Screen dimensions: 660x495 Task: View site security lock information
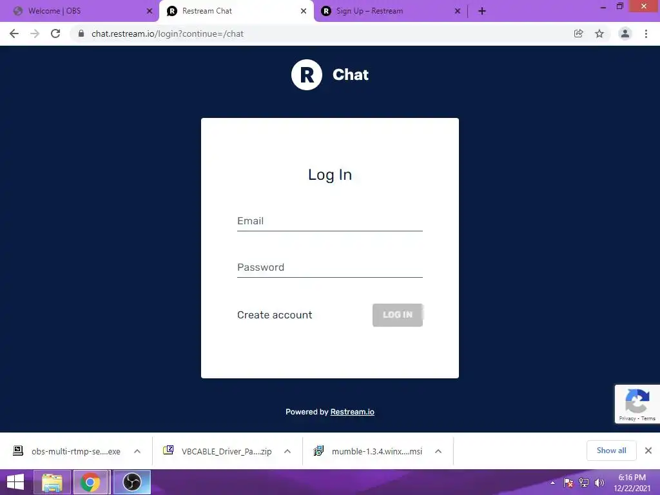(81, 34)
